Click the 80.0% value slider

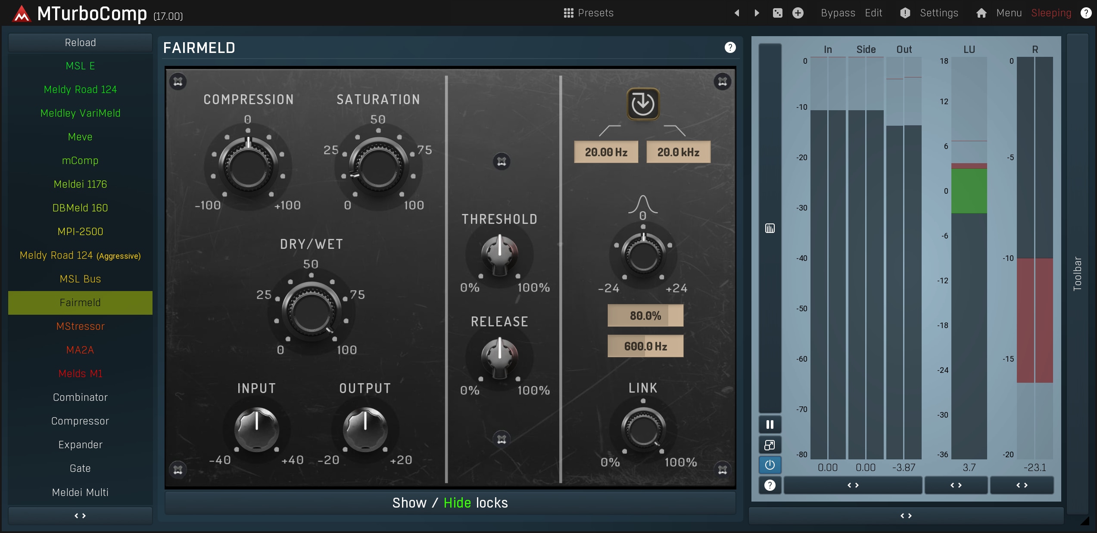coord(645,316)
